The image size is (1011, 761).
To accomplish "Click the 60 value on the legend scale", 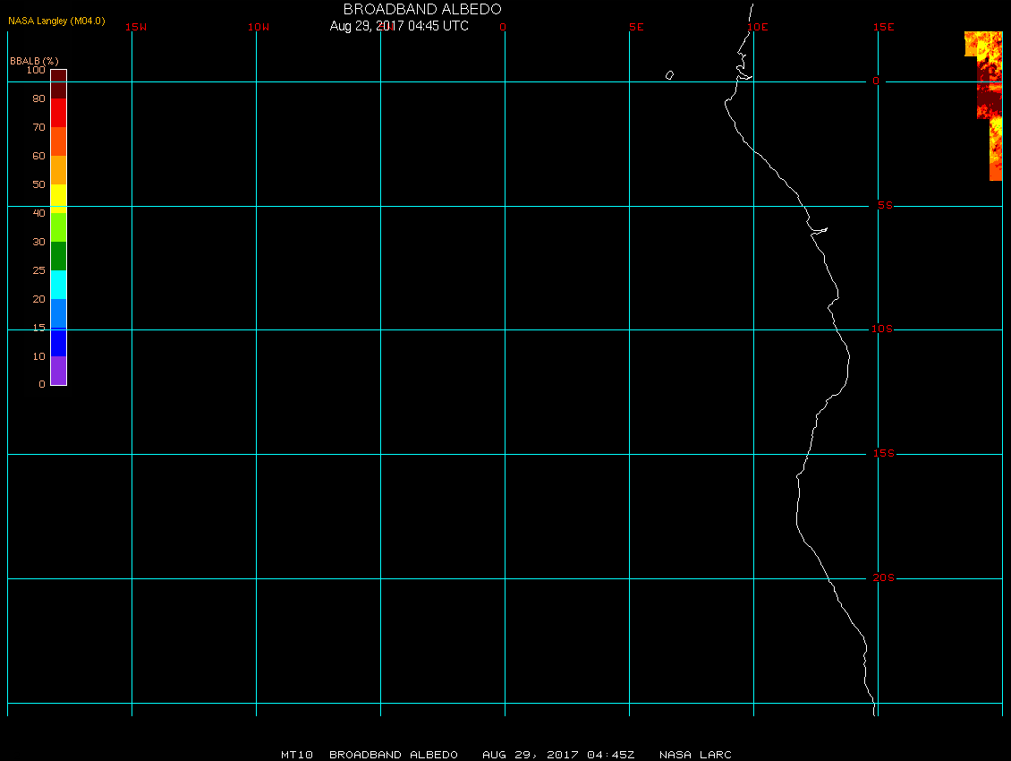I will coord(39,156).
